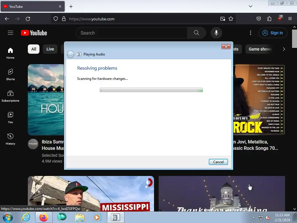Open History in sidebar

click(x=10, y=139)
